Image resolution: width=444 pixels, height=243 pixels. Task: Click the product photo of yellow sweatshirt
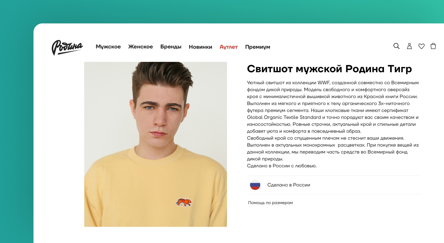click(156, 144)
